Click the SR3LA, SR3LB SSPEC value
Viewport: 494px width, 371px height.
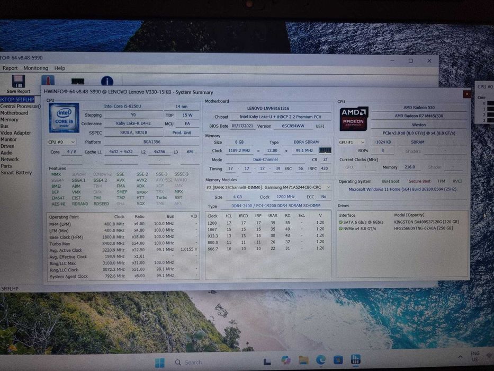tap(133, 132)
